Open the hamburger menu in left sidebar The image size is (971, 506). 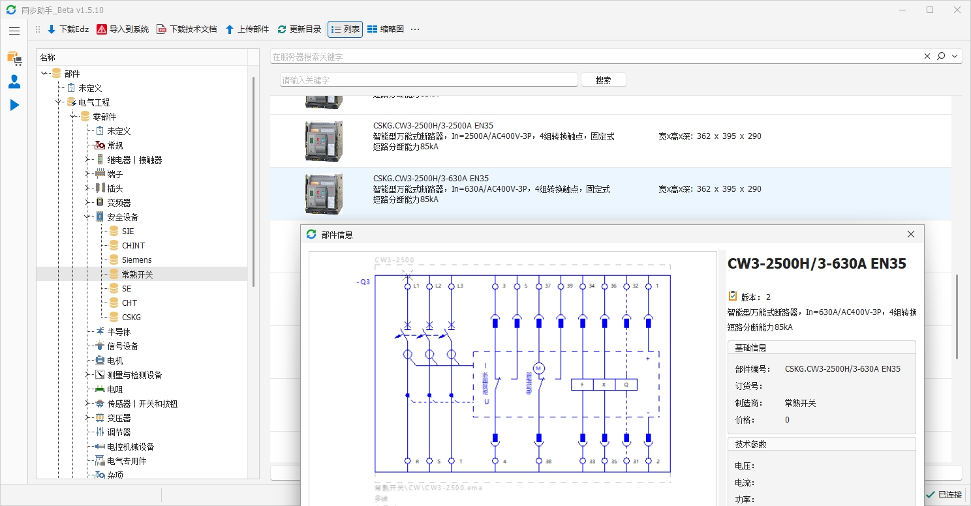click(14, 31)
